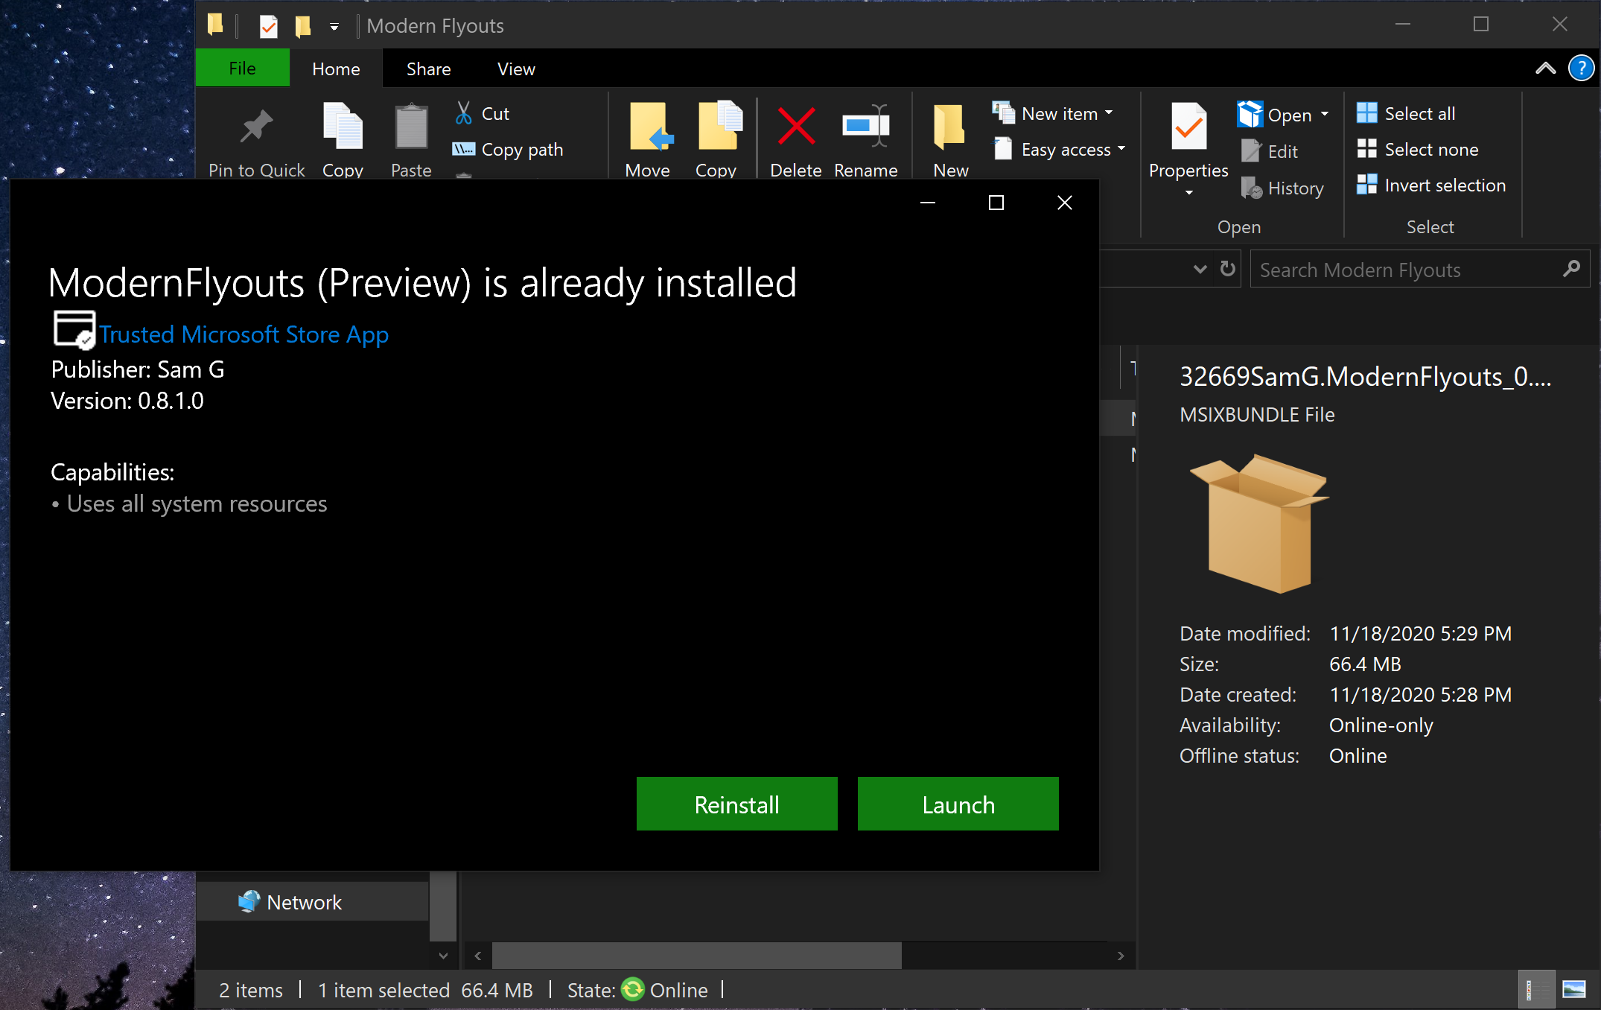Click the "66.4 MB" size value in details pane
The height and width of the screenshot is (1010, 1601).
click(1365, 664)
